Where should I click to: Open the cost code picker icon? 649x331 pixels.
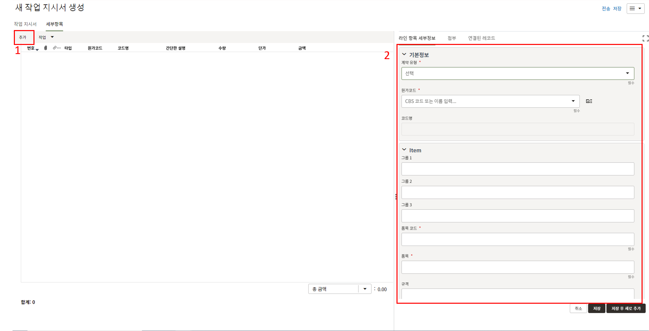(x=589, y=101)
